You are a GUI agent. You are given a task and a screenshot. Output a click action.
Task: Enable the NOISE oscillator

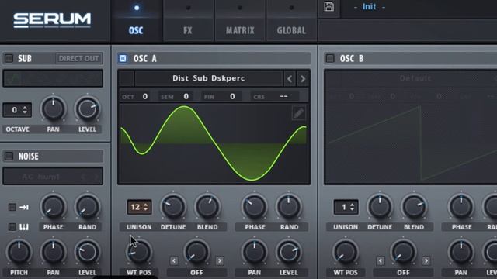[9, 156]
